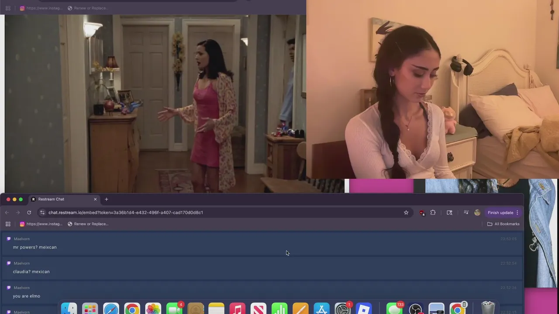Open All Bookmarks folder
The image size is (559, 314).
503,224
